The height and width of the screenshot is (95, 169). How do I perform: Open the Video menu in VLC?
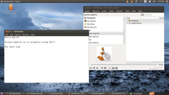click(111, 11)
